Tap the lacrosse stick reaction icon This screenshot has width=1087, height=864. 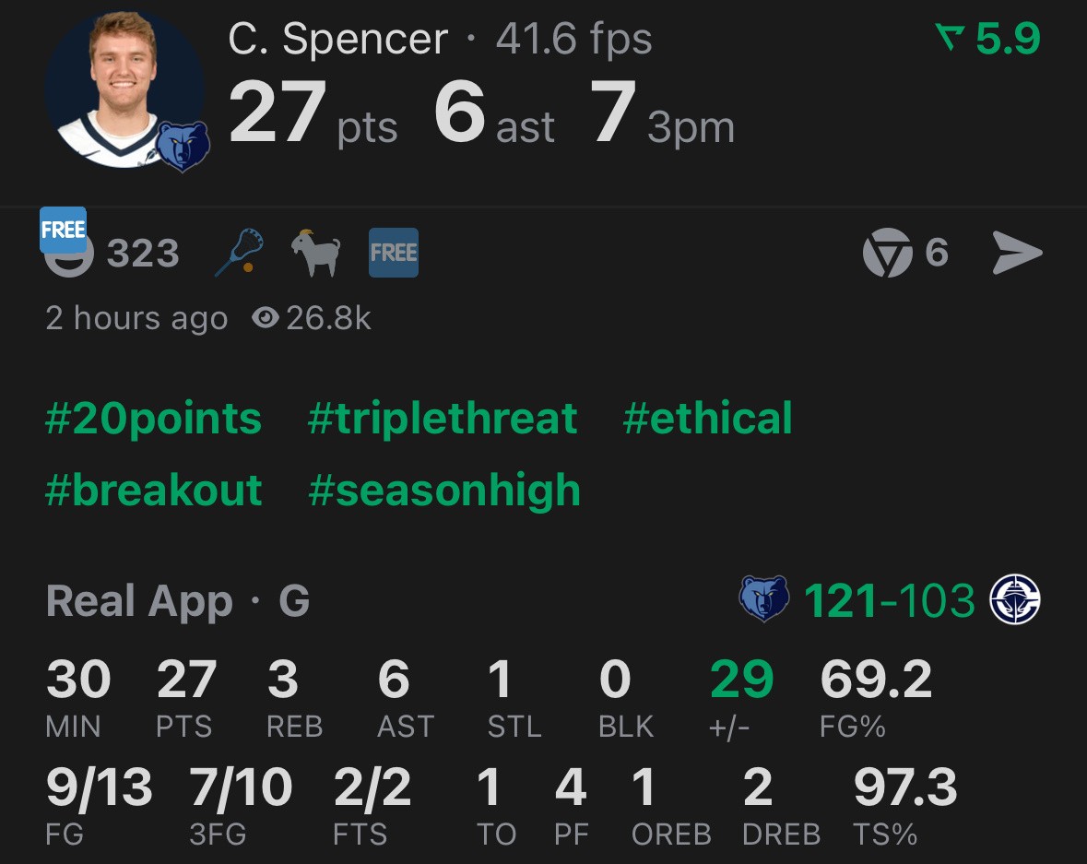tap(239, 252)
